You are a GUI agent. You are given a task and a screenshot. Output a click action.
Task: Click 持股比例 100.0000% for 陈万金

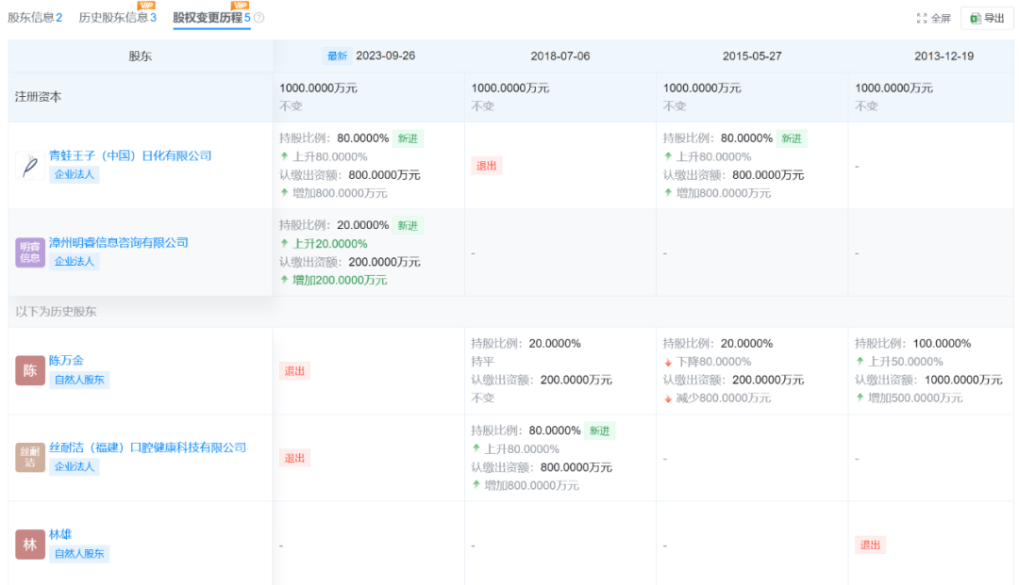(912, 344)
